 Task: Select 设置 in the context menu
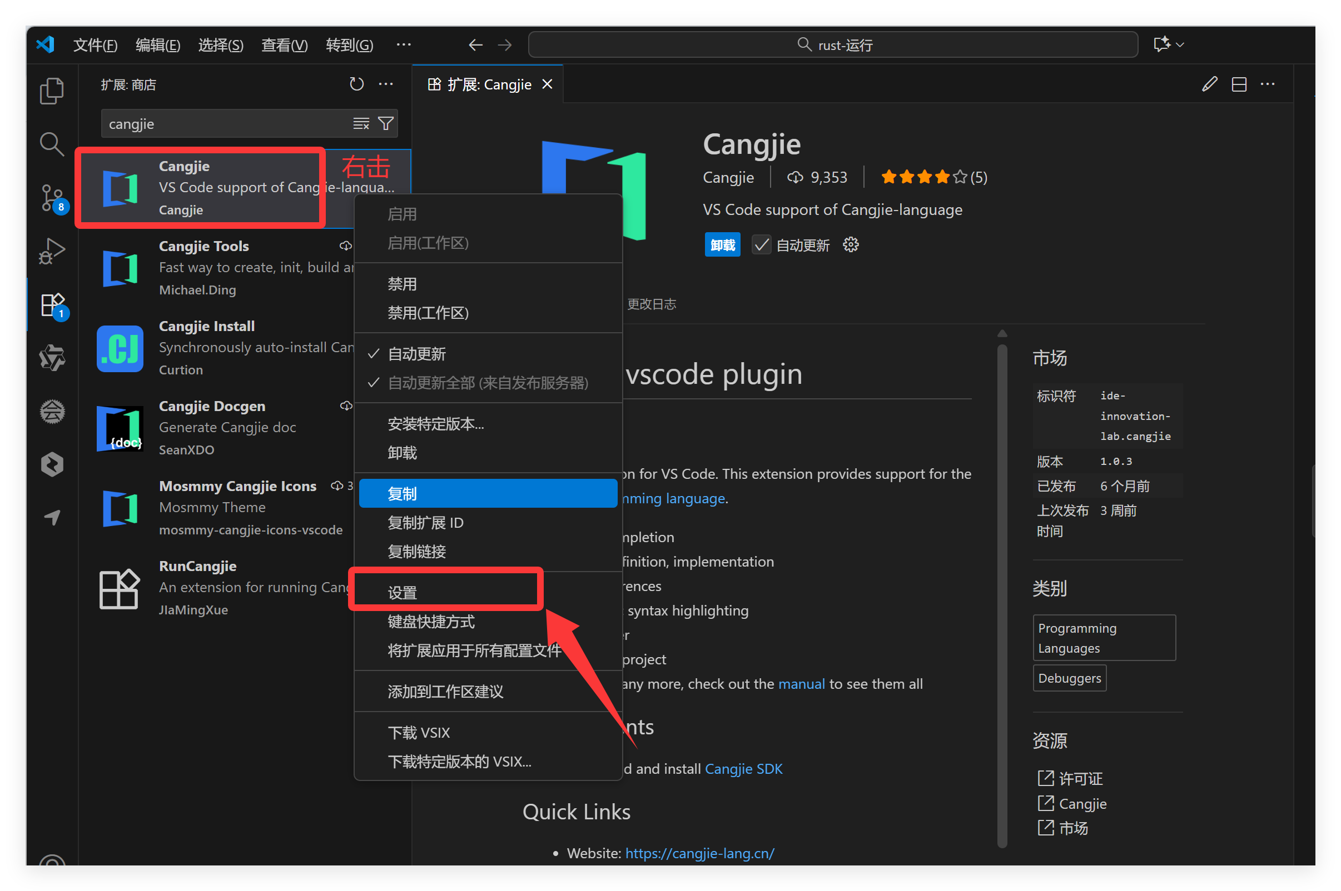coord(402,593)
